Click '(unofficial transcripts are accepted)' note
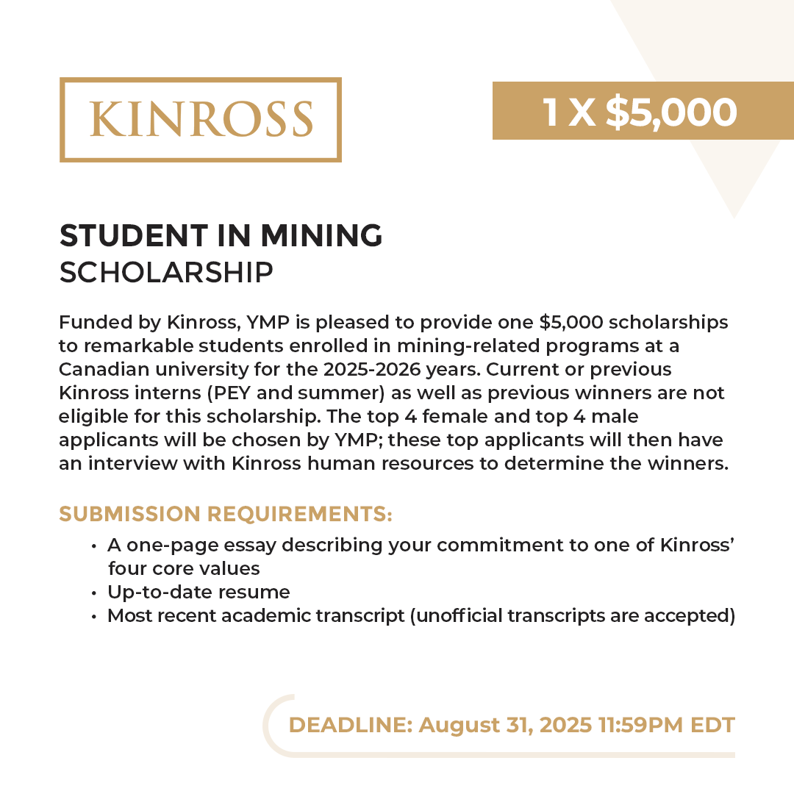 (x=573, y=615)
